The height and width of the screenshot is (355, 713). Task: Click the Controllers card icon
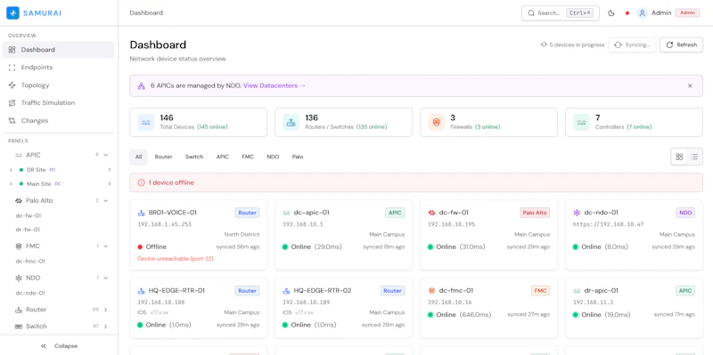tap(582, 122)
